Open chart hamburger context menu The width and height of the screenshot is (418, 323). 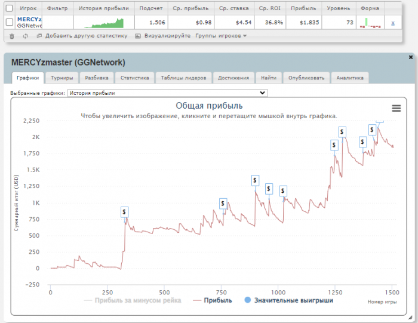click(x=396, y=108)
